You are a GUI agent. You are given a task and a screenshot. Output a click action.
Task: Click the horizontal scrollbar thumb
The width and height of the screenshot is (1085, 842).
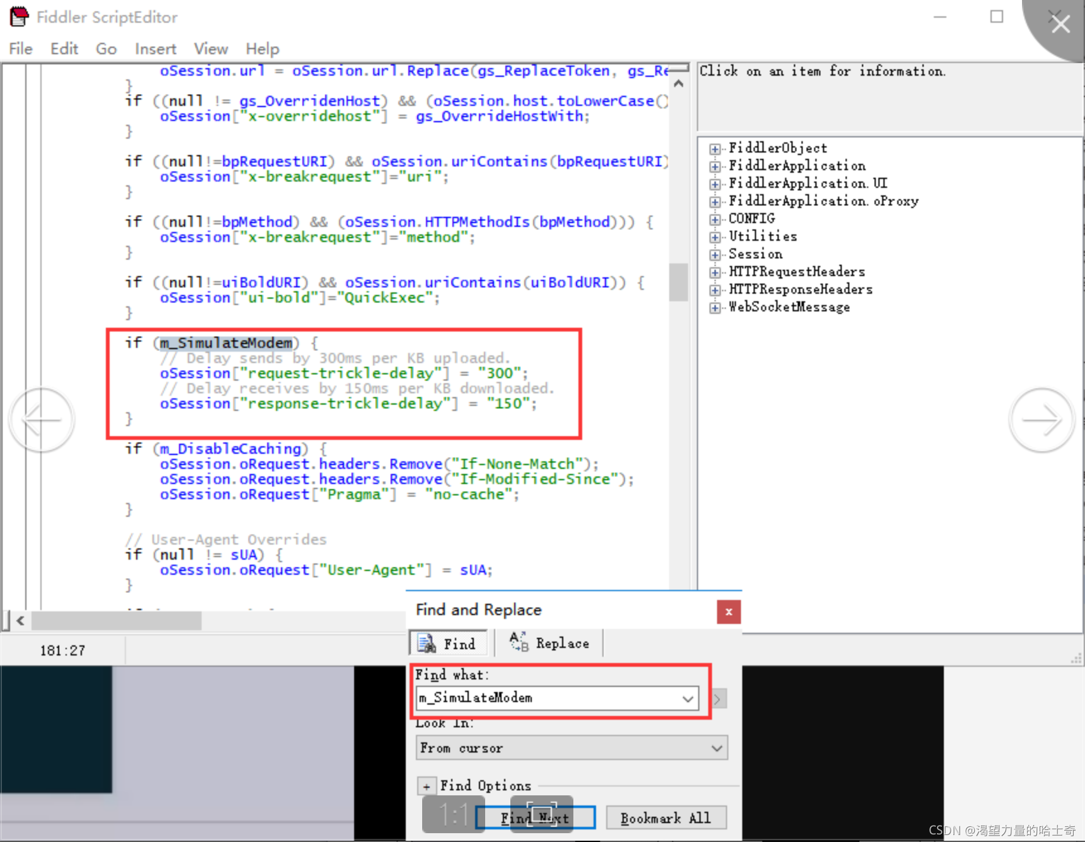coord(117,621)
